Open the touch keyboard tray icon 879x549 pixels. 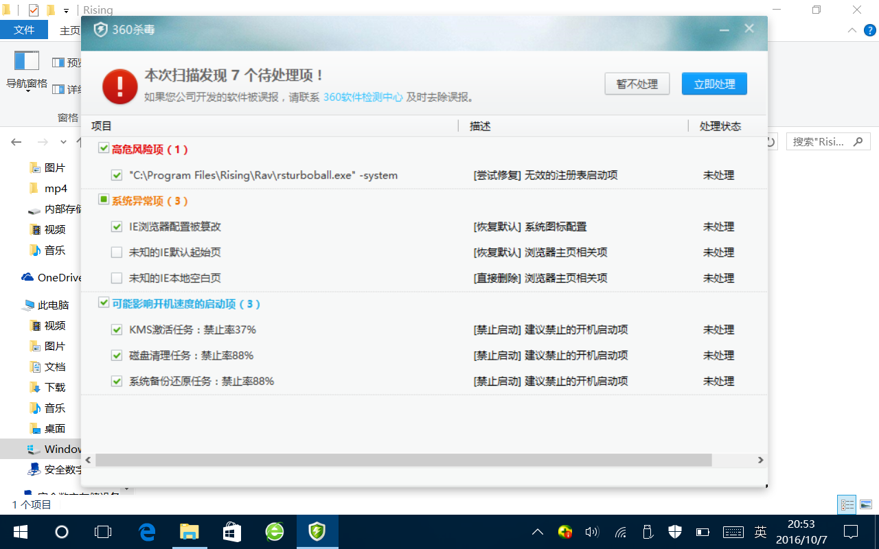[x=733, y=532]
